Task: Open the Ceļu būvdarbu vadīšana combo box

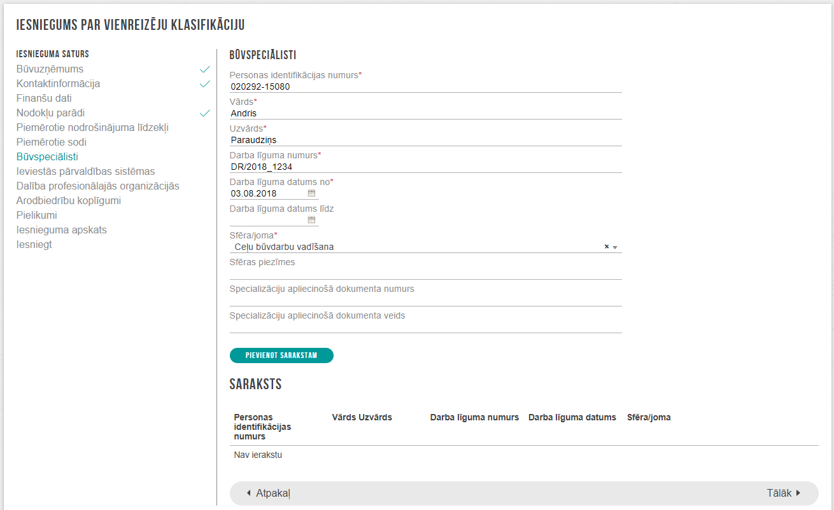Action: click(425, 247)
